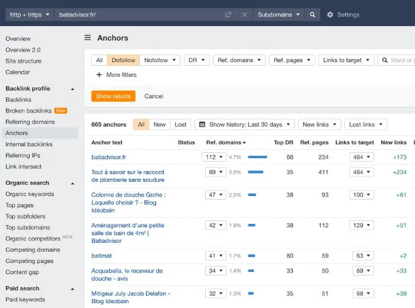
Task: Open Internal backlinks report
Action: [x=29, y=145]
